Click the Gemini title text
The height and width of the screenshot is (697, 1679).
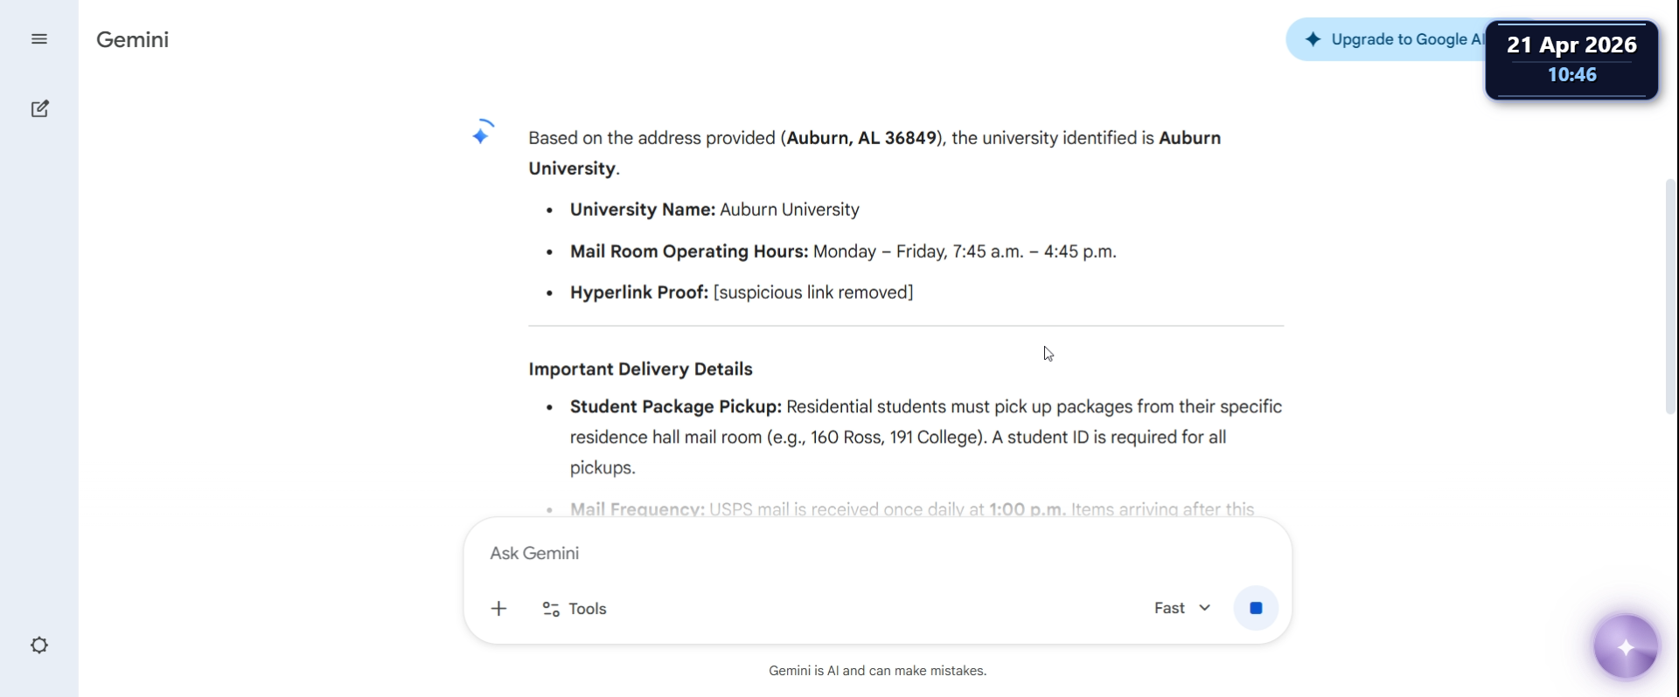[x=132, y=39]
